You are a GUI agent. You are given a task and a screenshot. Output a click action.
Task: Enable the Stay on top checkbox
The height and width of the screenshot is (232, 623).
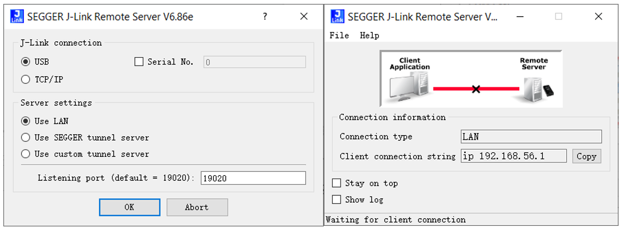[x=337, y=183]
